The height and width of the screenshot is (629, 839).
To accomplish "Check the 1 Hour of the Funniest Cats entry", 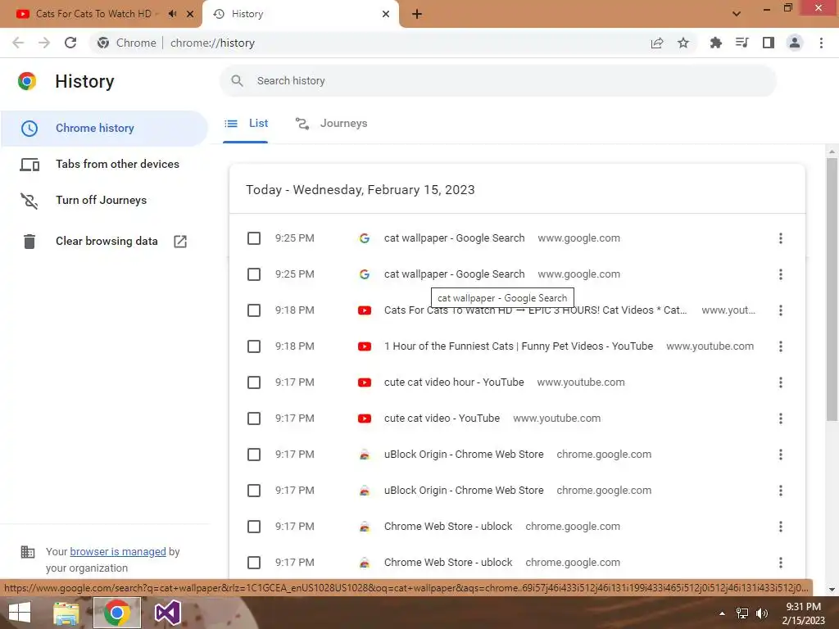I will pyautogui.click(x=254, y=346).
